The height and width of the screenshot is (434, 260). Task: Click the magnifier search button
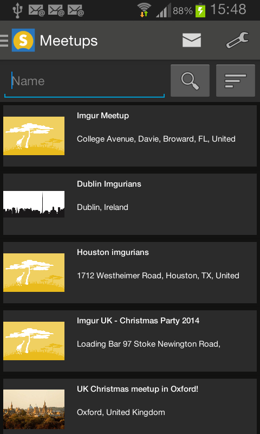click(x=190, y=80)
